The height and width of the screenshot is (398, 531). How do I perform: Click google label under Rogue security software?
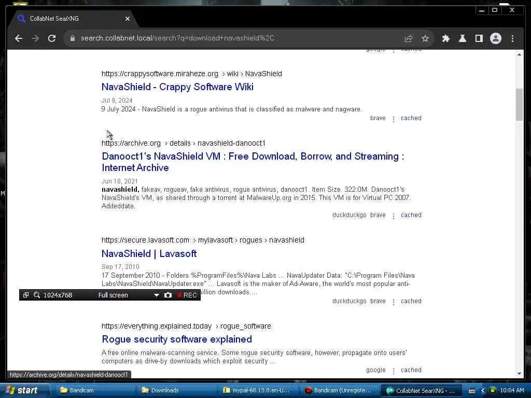pyautogui.click(x=375, y=370)
